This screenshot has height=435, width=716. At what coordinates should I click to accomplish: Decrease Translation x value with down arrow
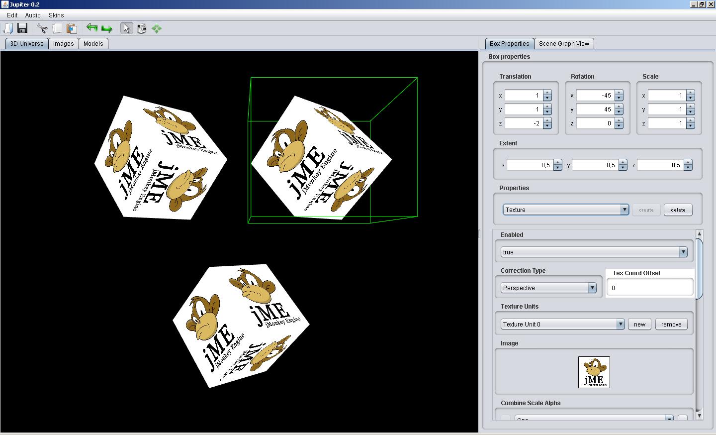pyautogui.click(x=547, y=98)
